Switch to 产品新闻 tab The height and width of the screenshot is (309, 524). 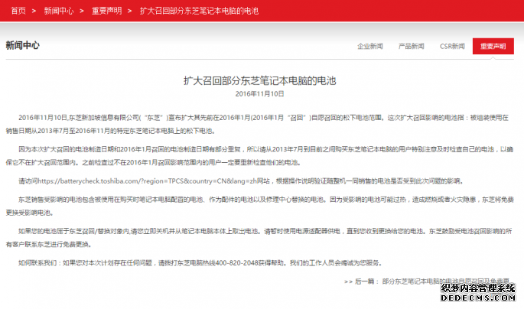[411, 46]
